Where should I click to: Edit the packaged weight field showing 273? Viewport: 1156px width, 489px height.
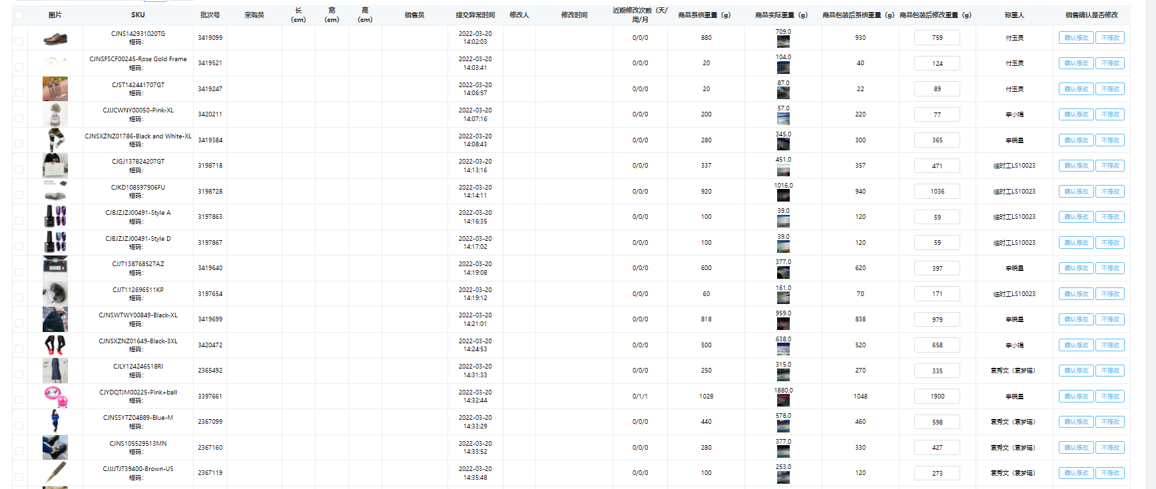click(x=937, y=473)
